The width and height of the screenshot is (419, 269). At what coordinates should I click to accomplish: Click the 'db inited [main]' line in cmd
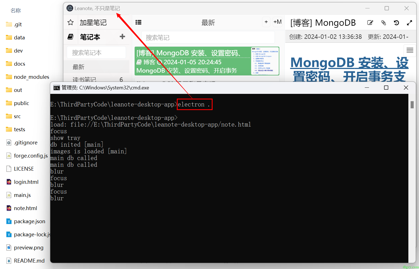pyautogui.click(x=77, y=145)
